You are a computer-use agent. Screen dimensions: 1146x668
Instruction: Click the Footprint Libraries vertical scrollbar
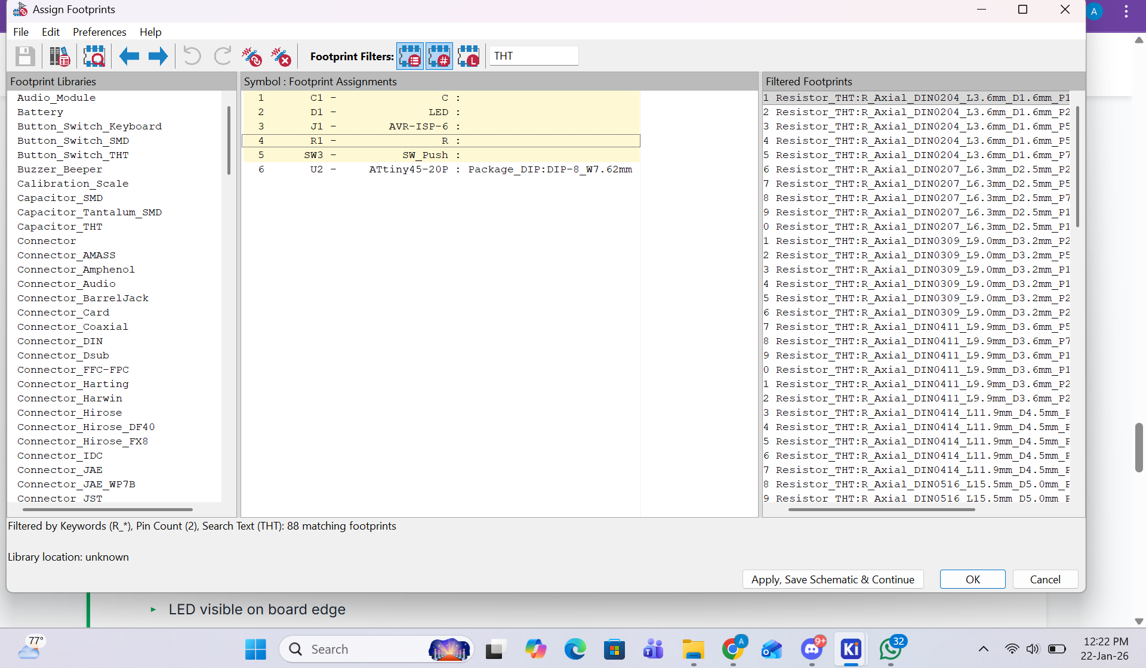coord(229,141)
